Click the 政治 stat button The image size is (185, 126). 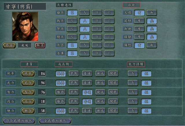28,101
